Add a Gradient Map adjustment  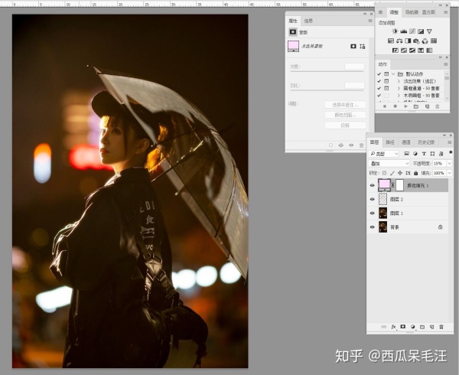(x=429, y=51)
